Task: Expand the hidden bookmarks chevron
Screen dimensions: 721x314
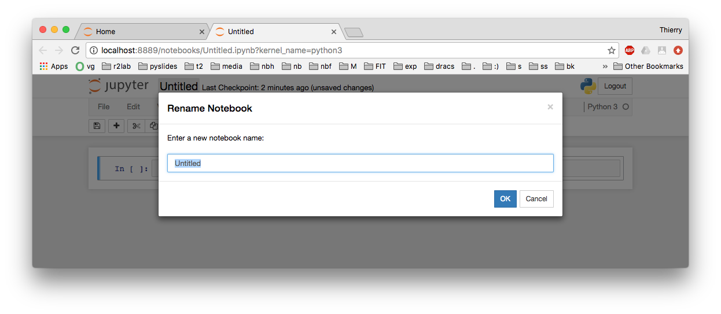Action: point(605,67)
